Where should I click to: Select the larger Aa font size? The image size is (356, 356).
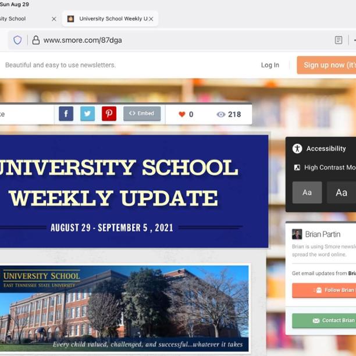[341, 193]
